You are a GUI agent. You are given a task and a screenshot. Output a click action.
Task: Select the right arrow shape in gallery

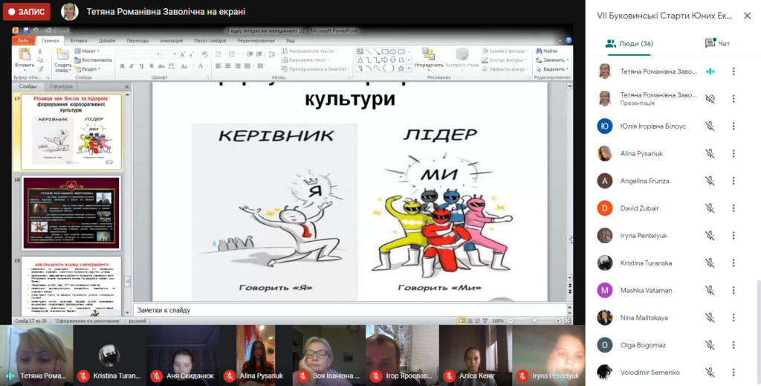(384, 60)
